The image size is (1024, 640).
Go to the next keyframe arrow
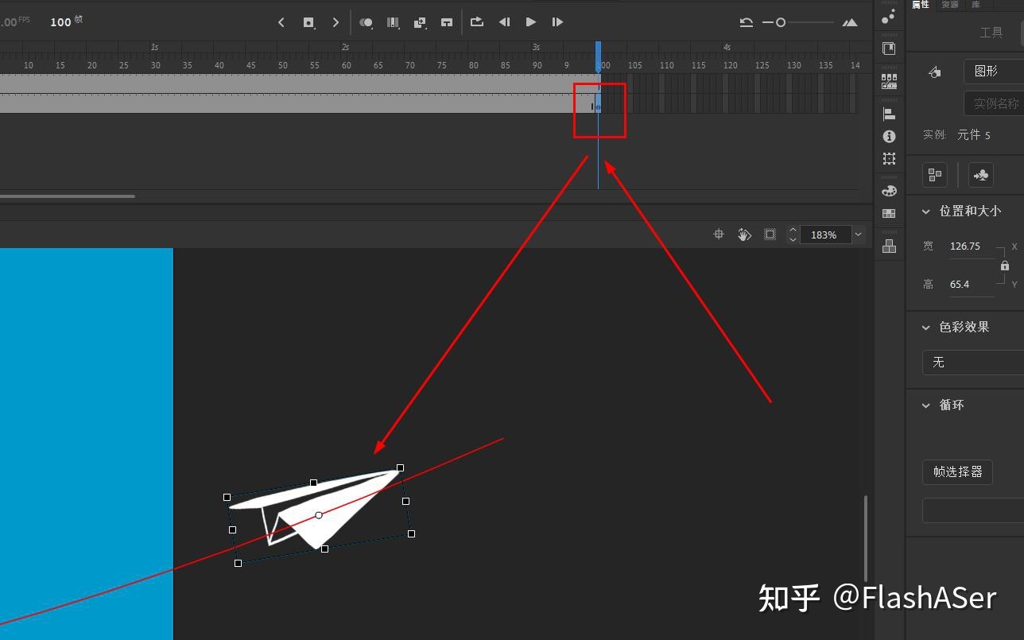(336, 22)
